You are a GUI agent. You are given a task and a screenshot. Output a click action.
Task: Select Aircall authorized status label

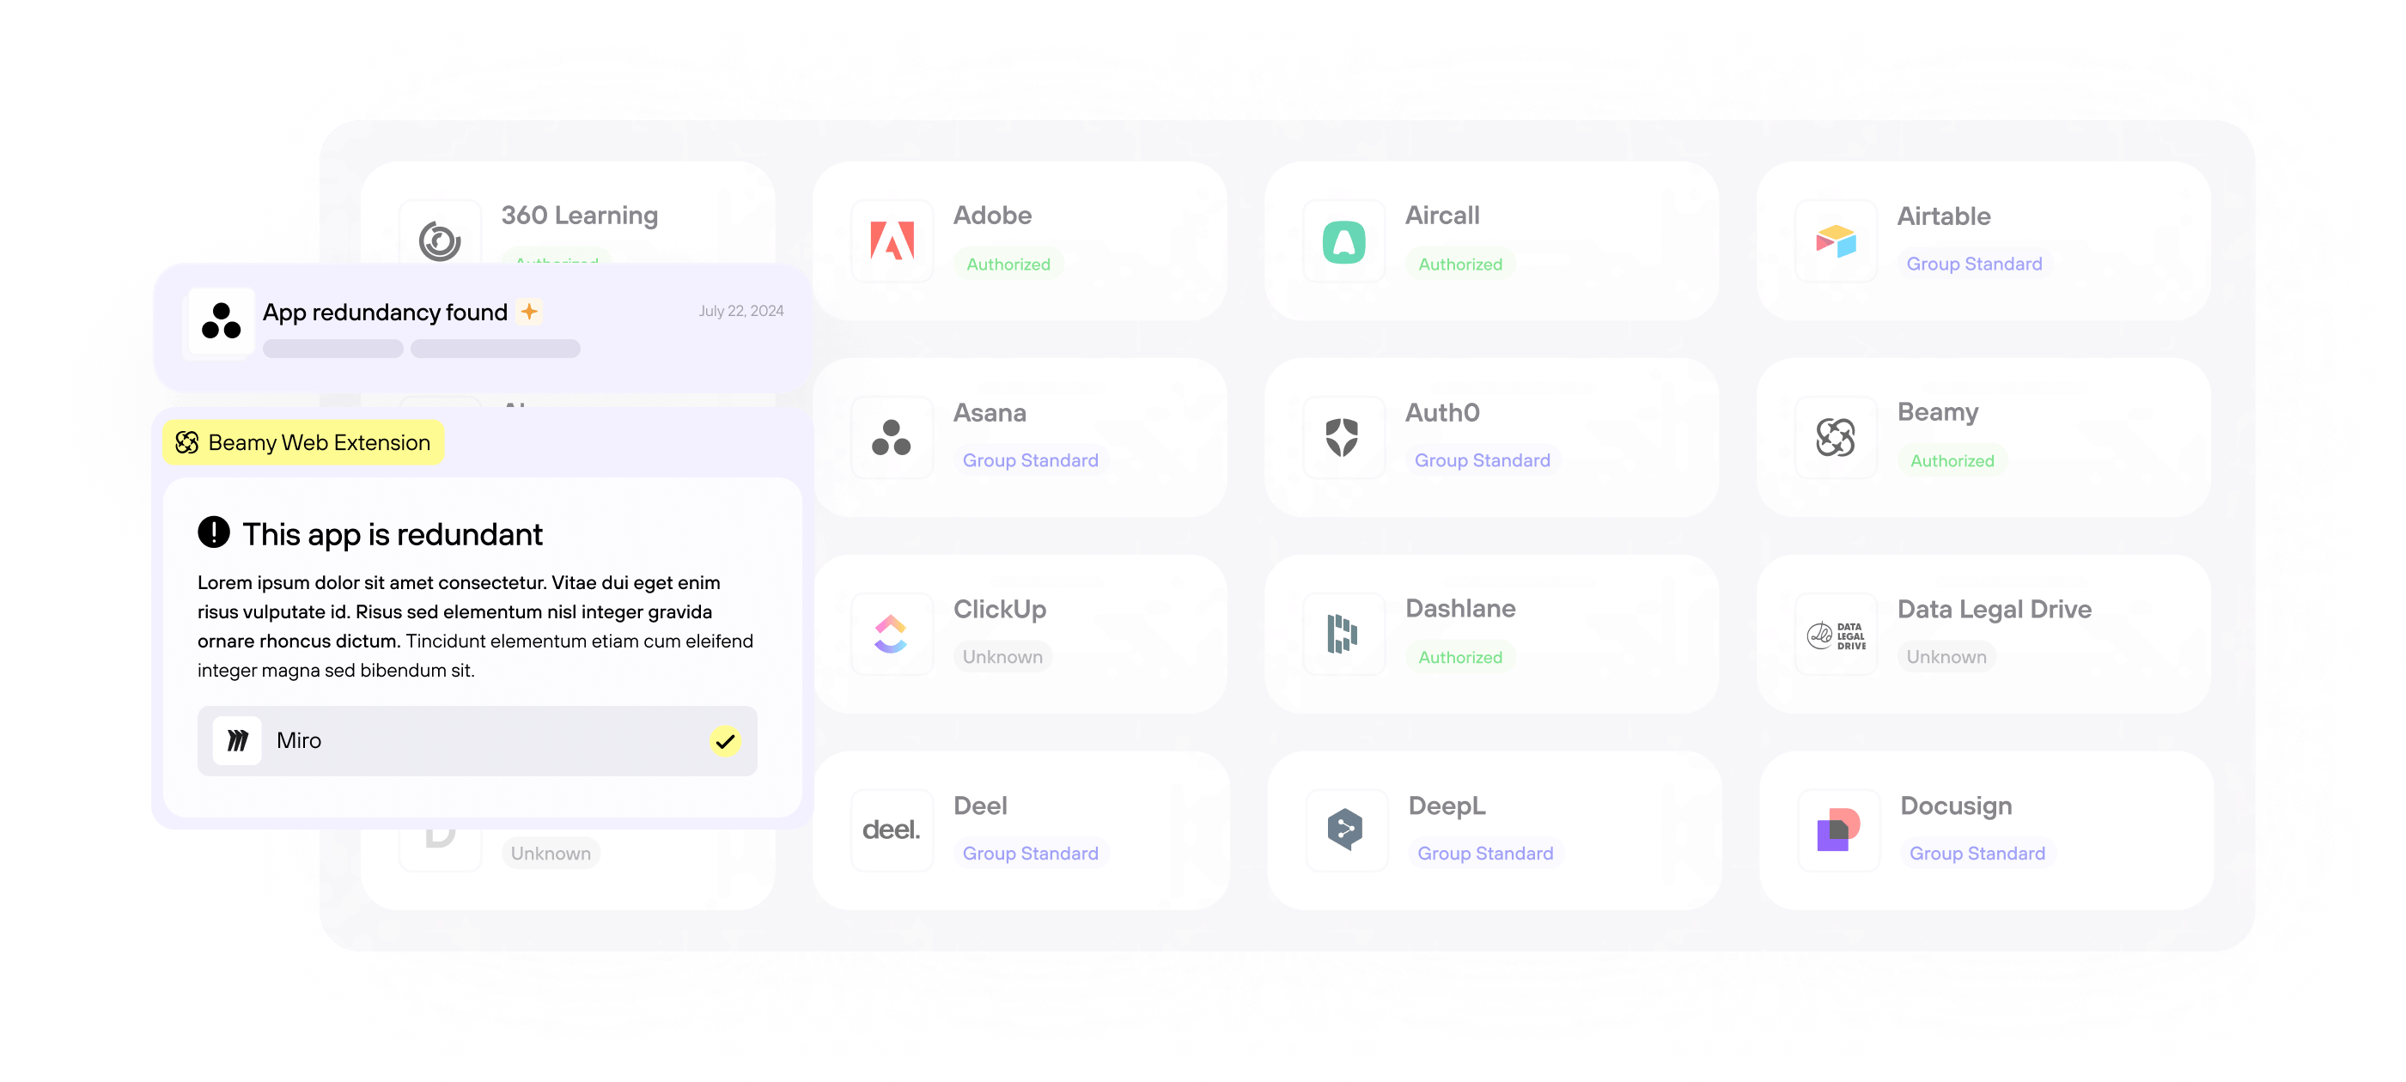1459,263
